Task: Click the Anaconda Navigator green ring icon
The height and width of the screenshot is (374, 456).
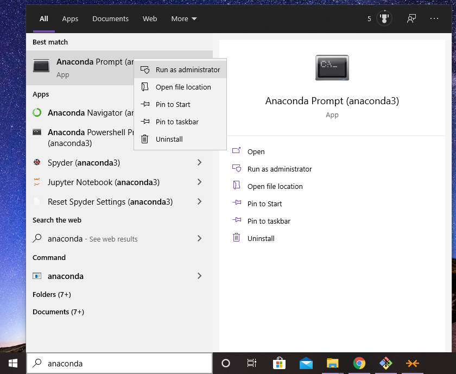Action: (x=37, y=112)
